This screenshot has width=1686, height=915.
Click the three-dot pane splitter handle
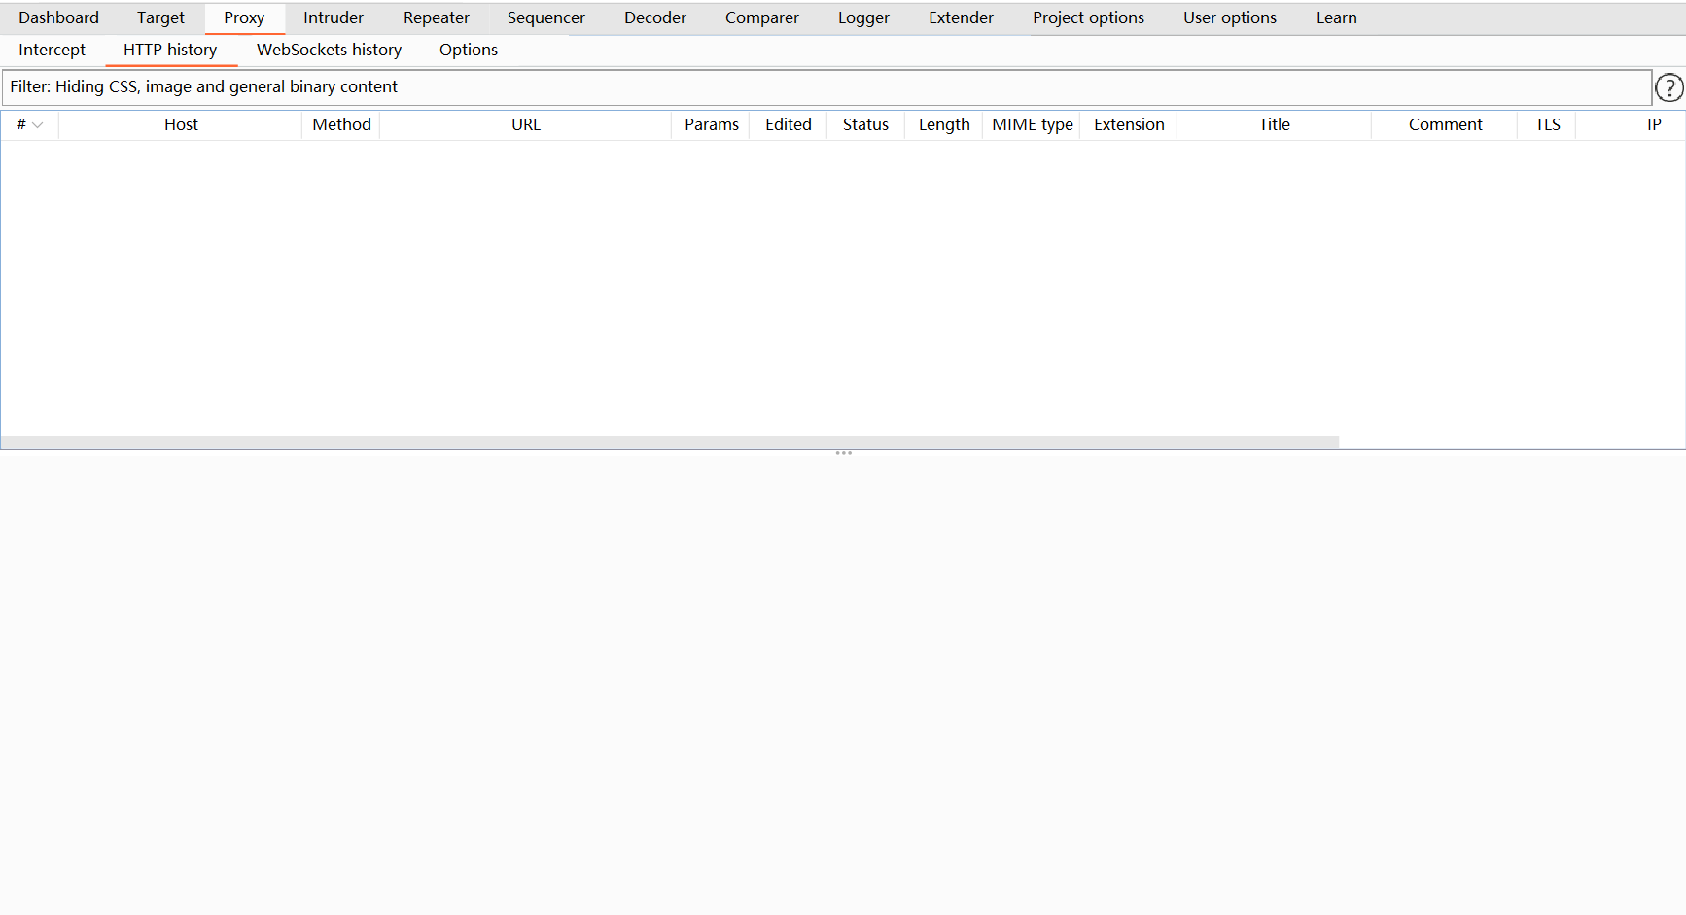coord(843,453)
